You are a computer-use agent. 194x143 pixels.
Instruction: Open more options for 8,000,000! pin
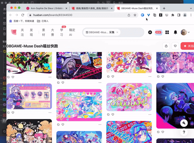click(150, 115)
